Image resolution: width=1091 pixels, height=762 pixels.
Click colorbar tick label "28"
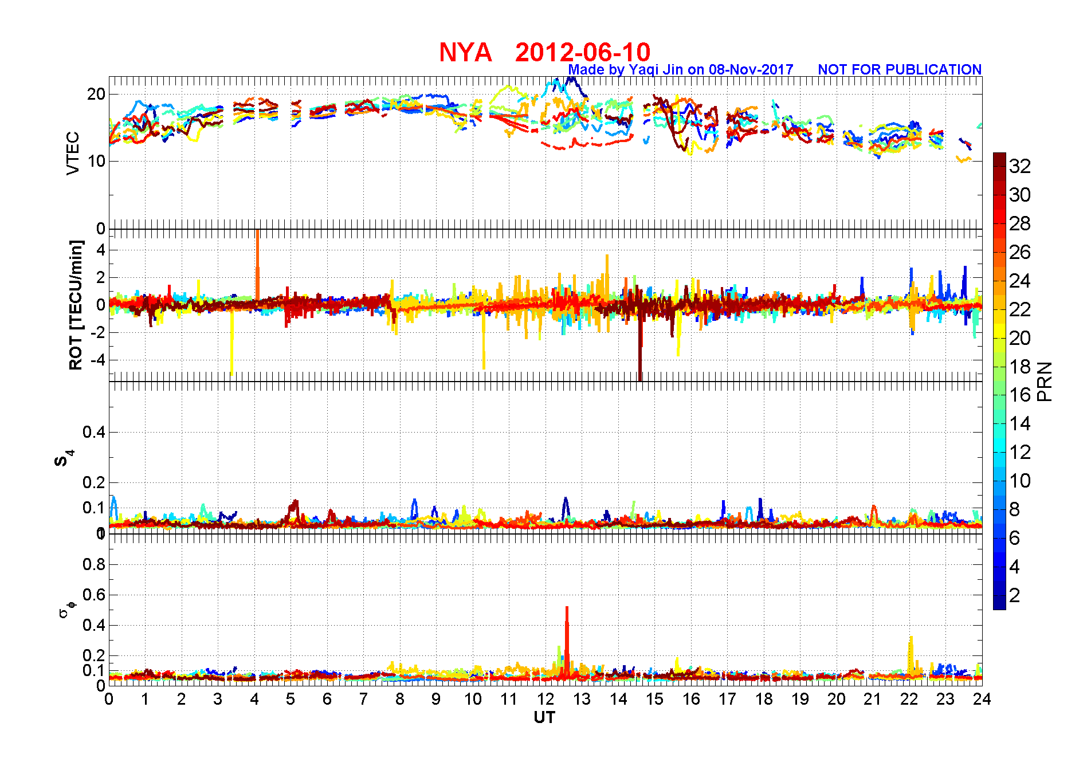(x=1020, y=223)
